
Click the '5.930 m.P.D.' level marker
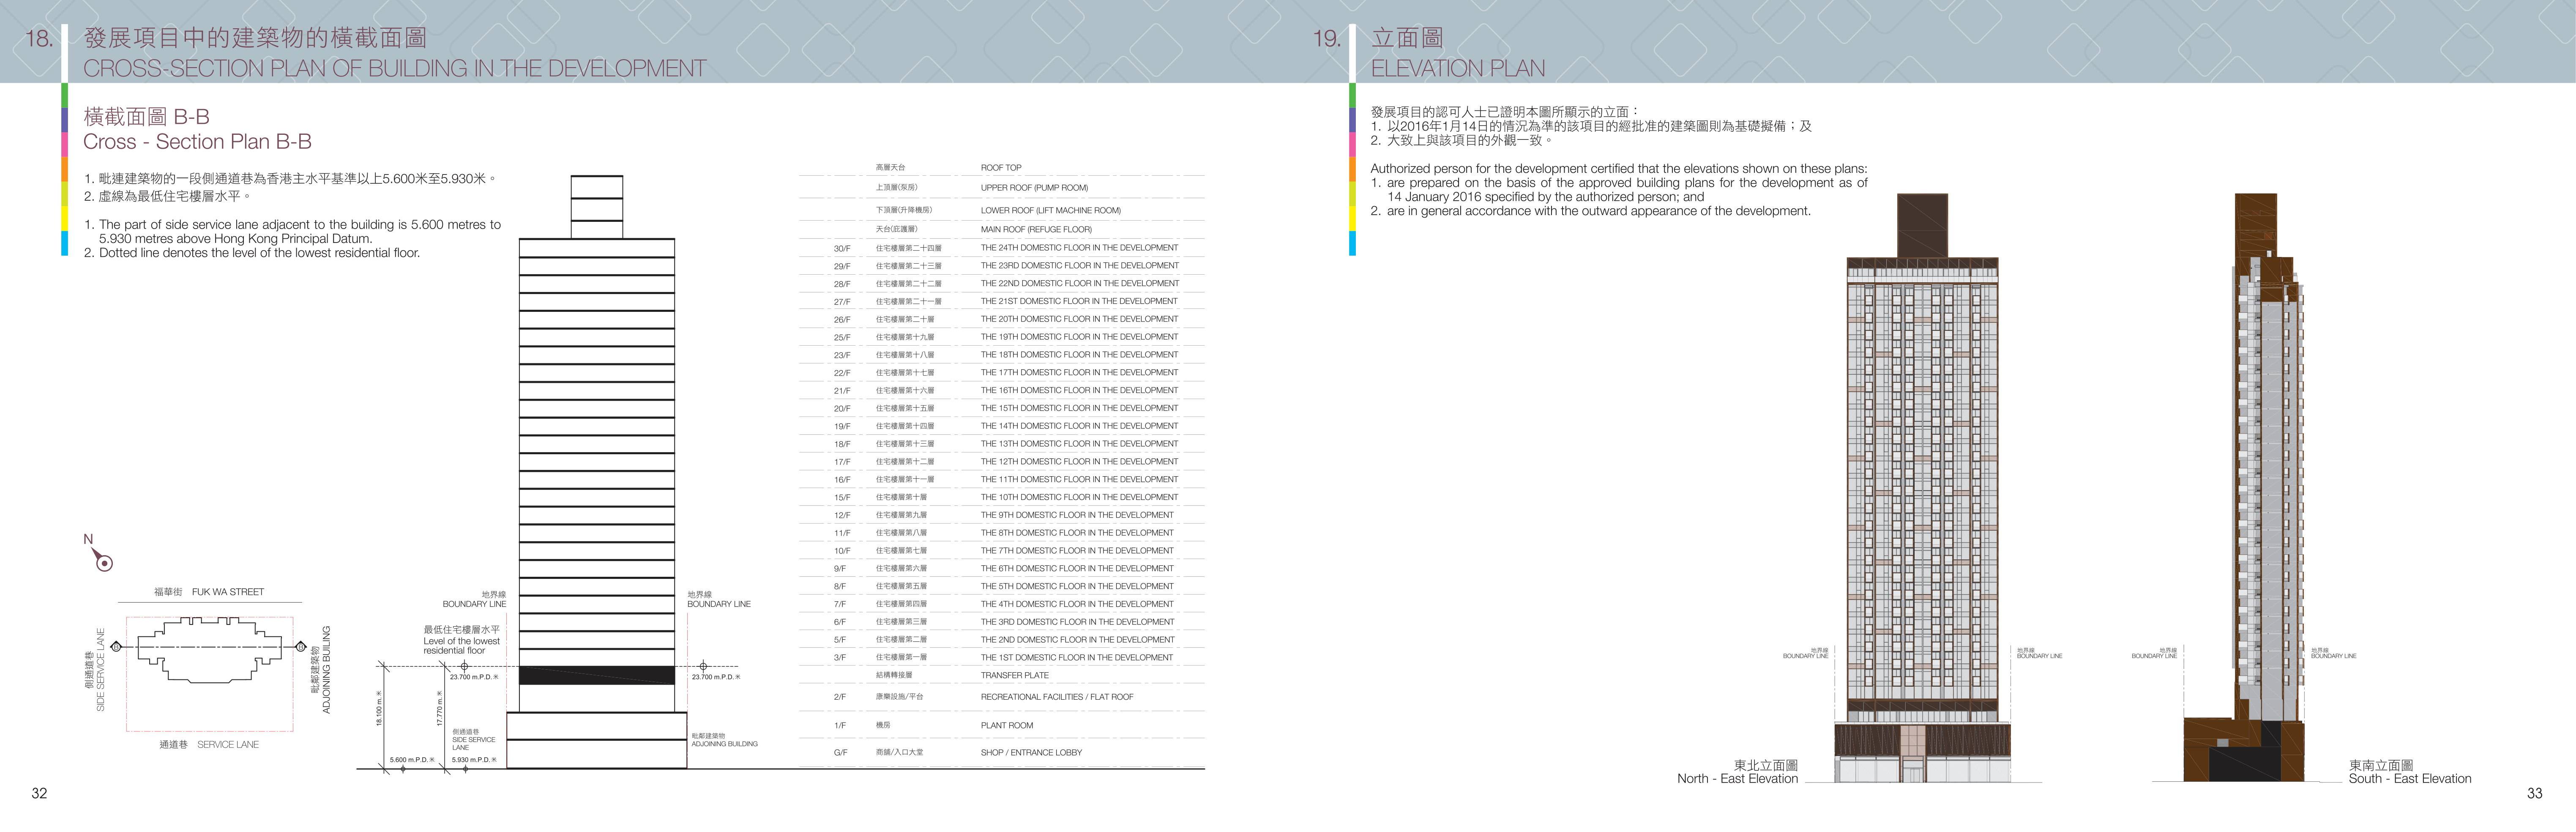coord(474,760)
